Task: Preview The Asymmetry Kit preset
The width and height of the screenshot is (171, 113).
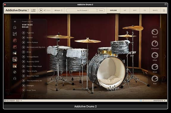Action: [x=23, y=81]
